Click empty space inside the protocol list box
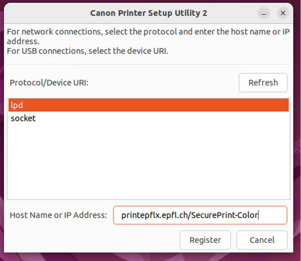Viewport: 301px width, 261px height. point(149,163)
